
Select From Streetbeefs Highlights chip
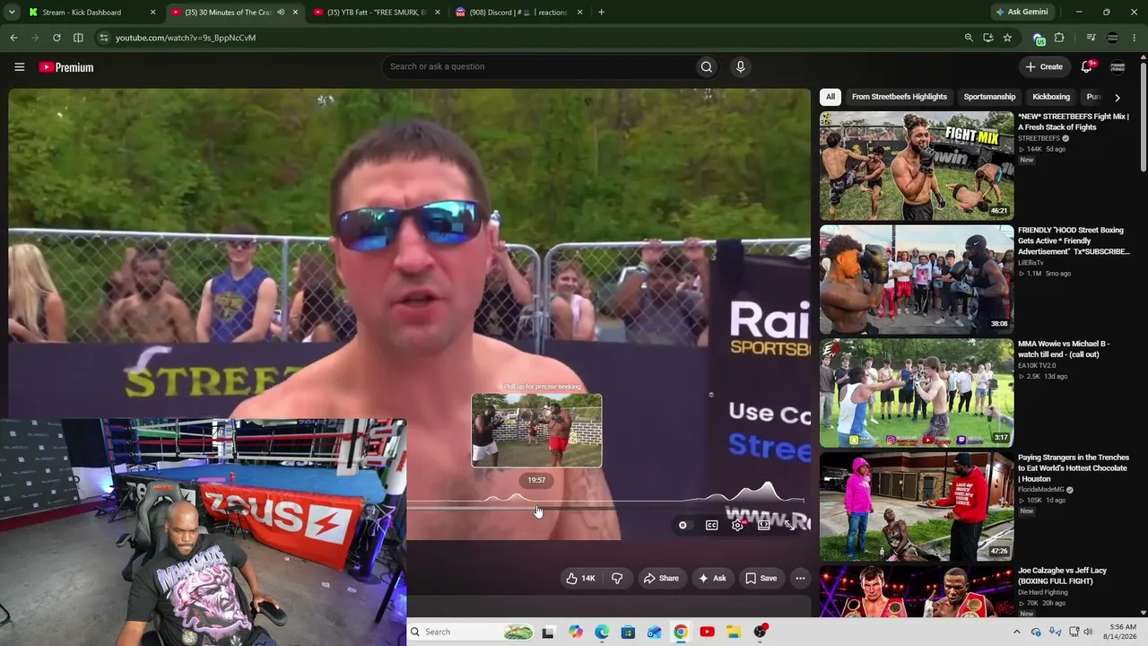(x=900, y=97)
